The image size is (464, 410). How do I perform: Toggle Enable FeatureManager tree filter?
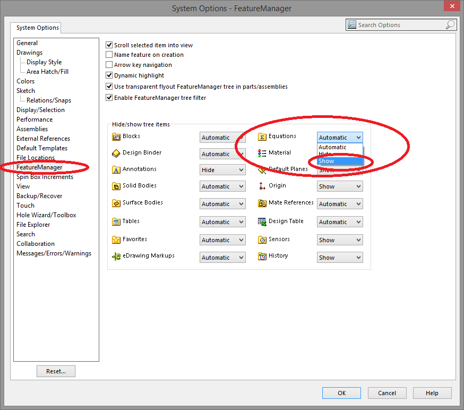[x=109, y=98]
